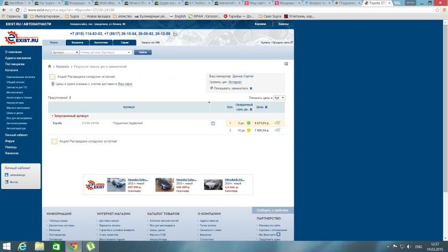Click the first Hyundai car thumbnail
The height and width of the screenshot is (252, 448).
click(116, 185)
